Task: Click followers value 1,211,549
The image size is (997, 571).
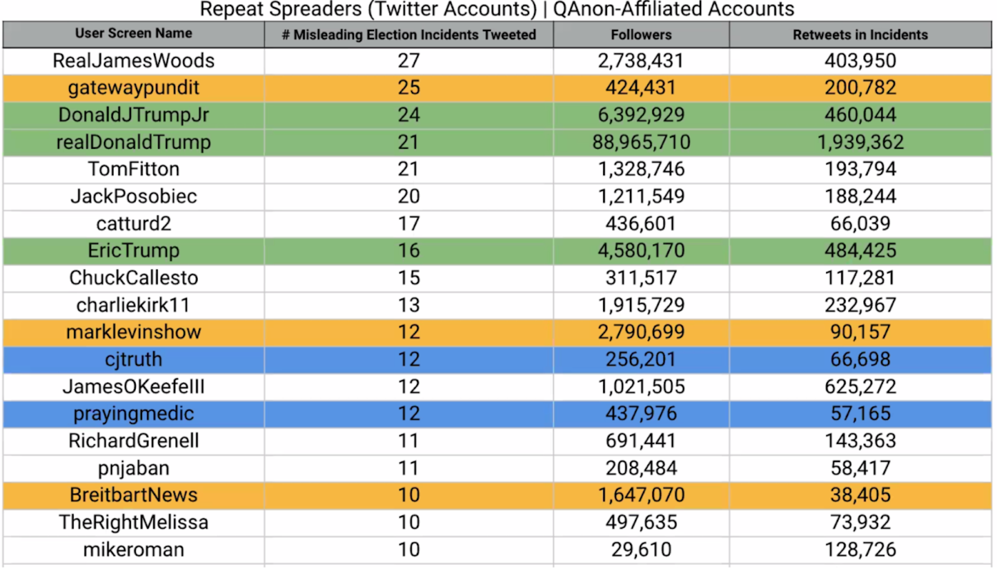Action: [641, 196]
